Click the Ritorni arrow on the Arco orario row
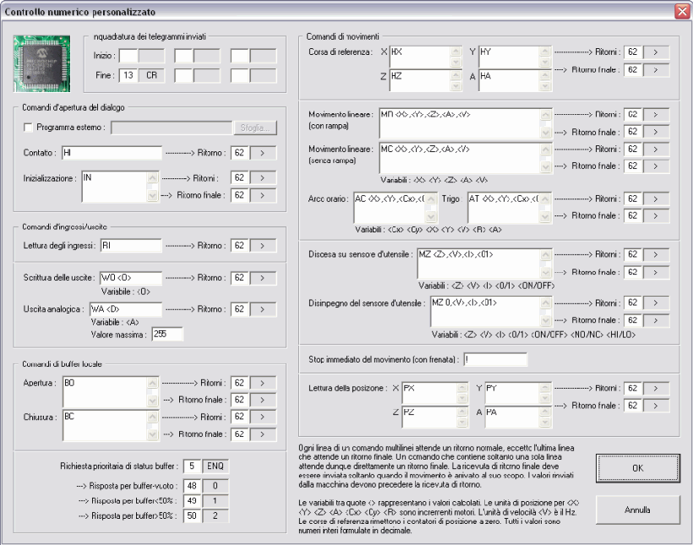This screenshot has height=545, width=693. (656, 199)
